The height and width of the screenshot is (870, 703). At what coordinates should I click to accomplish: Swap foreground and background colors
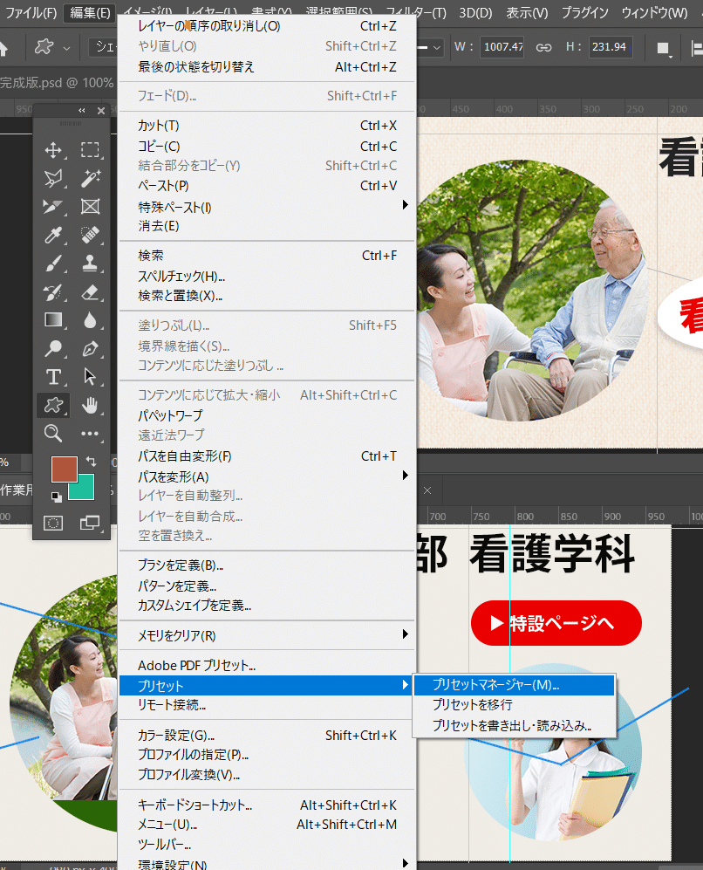(x=91, y=461)
